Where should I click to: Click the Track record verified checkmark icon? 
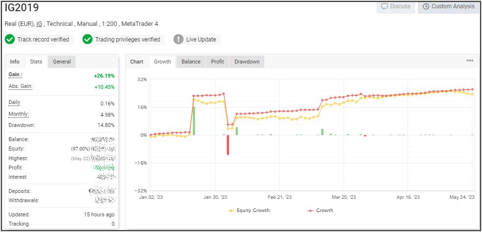(10, 40)
